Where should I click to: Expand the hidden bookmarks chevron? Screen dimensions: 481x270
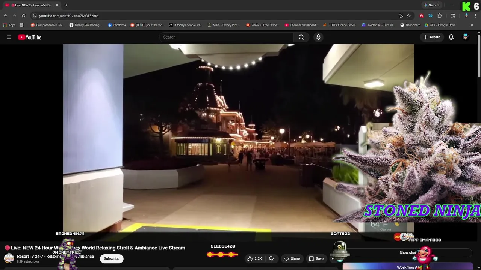point(472,25)
